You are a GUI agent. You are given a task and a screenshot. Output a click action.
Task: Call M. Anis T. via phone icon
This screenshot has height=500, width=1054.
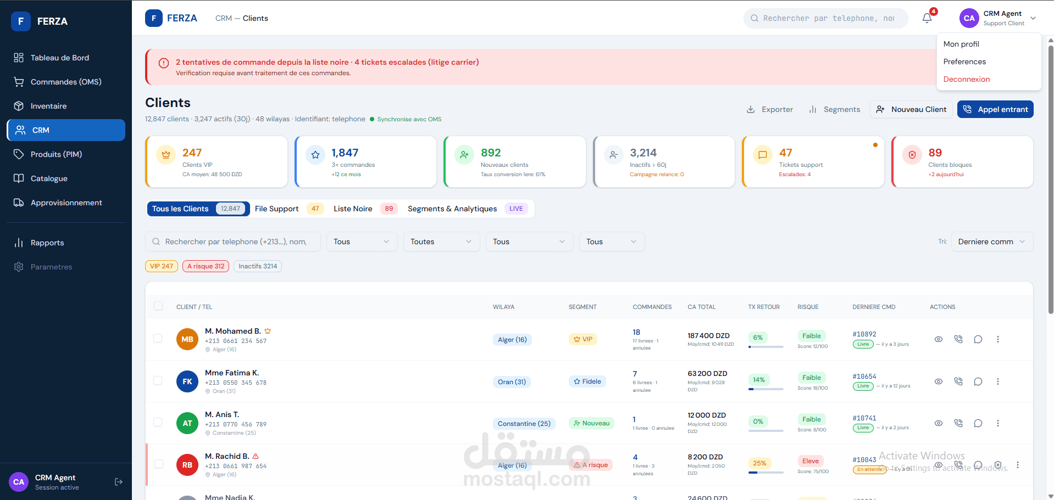(958, 423)
